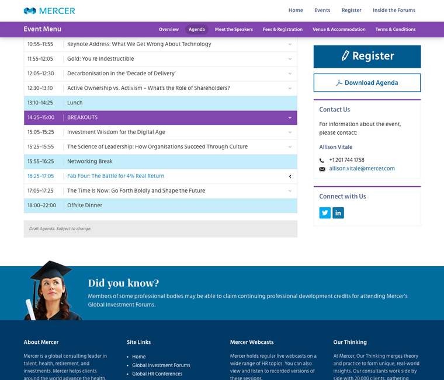This screenshot has width=444, height=380.
Task: Click the PDF icon on Download Agenda
Action: pos(339,83)
